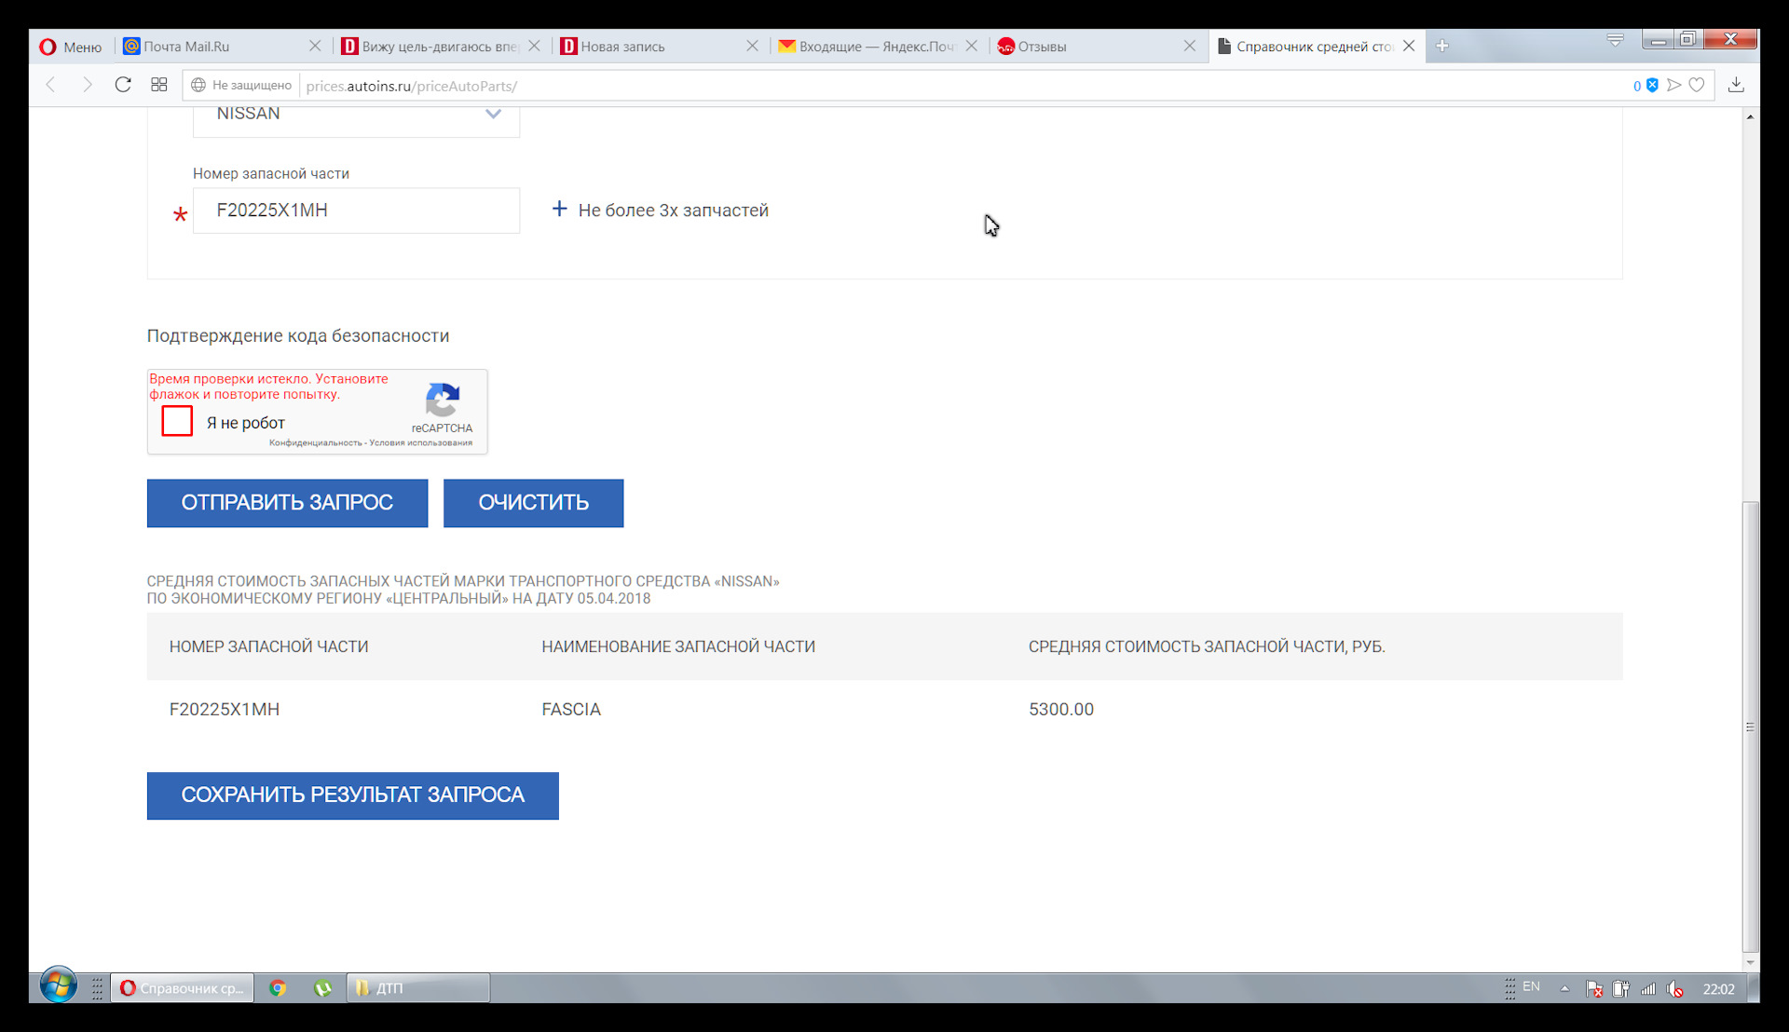Select the FASCIA part name cell
Image resolution: width=1789 pixels, height=1032 pixels.
tap(571, 710)
